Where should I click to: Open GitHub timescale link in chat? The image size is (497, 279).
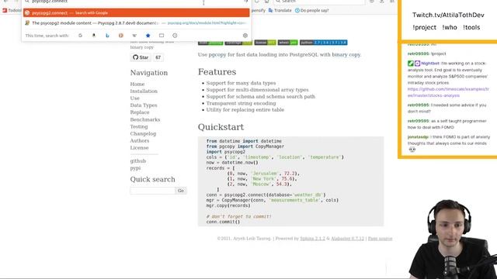[448, 92]
